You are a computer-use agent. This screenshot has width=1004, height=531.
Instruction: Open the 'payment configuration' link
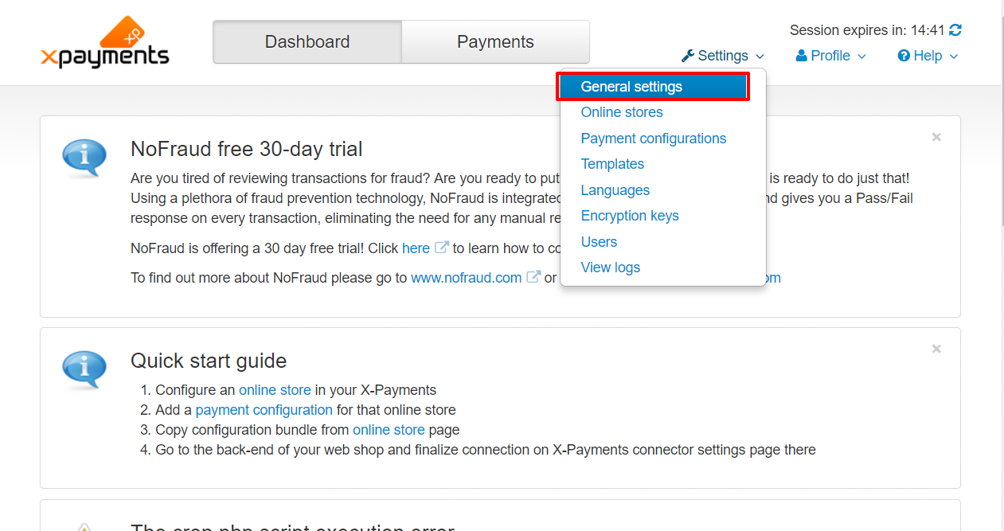pyautogui.click(x=264, y=410)
